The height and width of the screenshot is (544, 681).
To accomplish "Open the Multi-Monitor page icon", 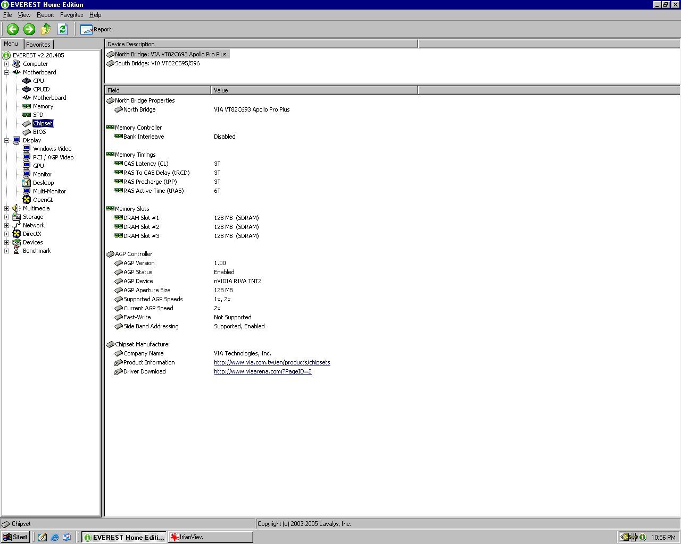I will [x=27, y=191].
